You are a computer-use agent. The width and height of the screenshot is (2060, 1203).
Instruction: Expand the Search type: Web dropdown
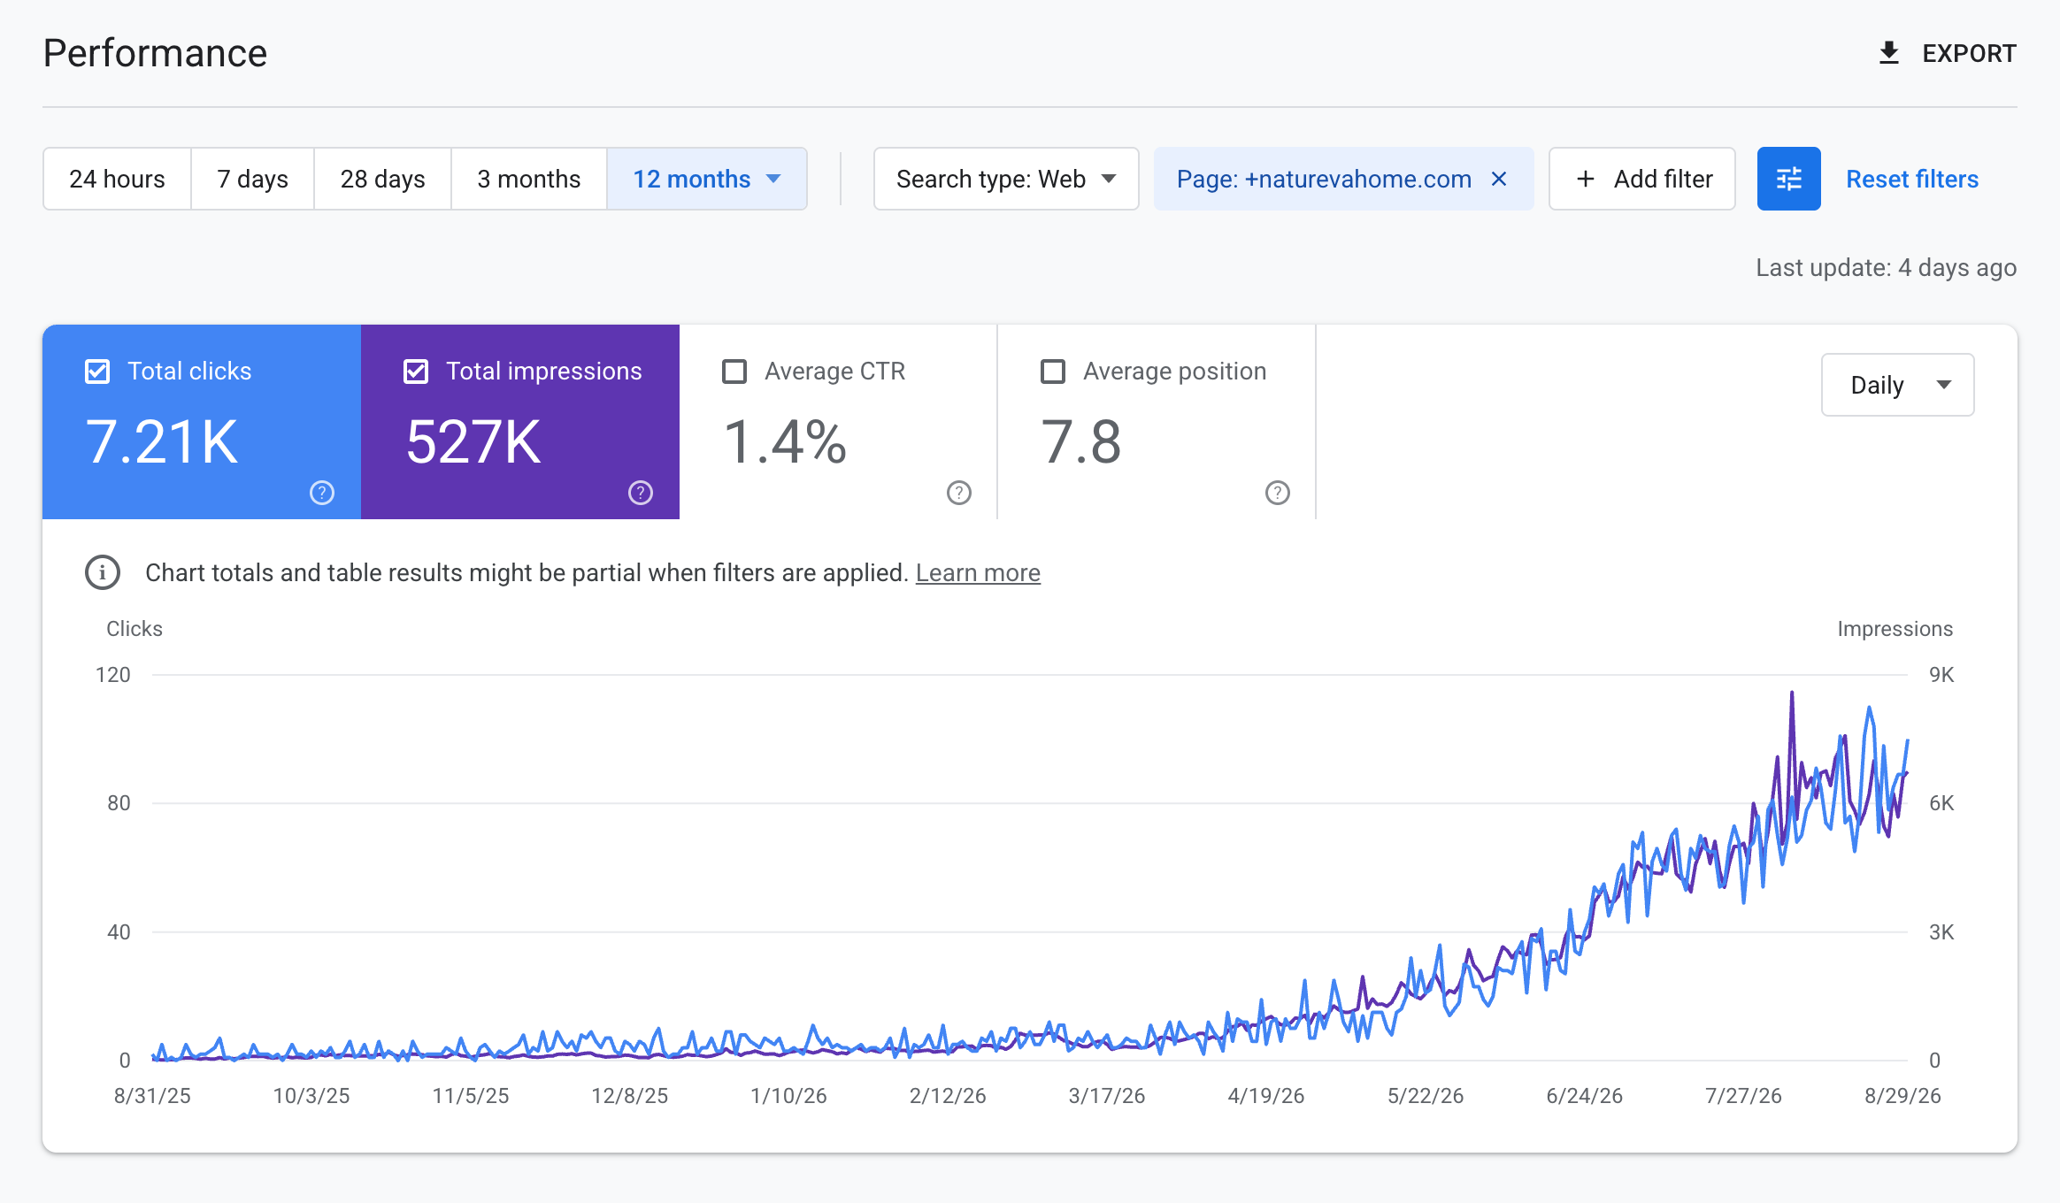point(1006,179)
